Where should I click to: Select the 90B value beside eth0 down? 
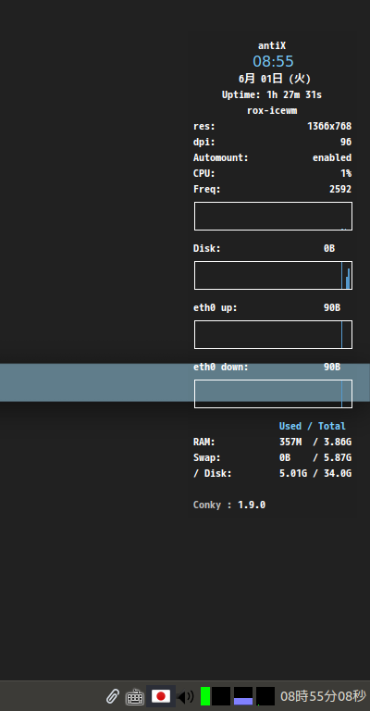coord(332,367)
